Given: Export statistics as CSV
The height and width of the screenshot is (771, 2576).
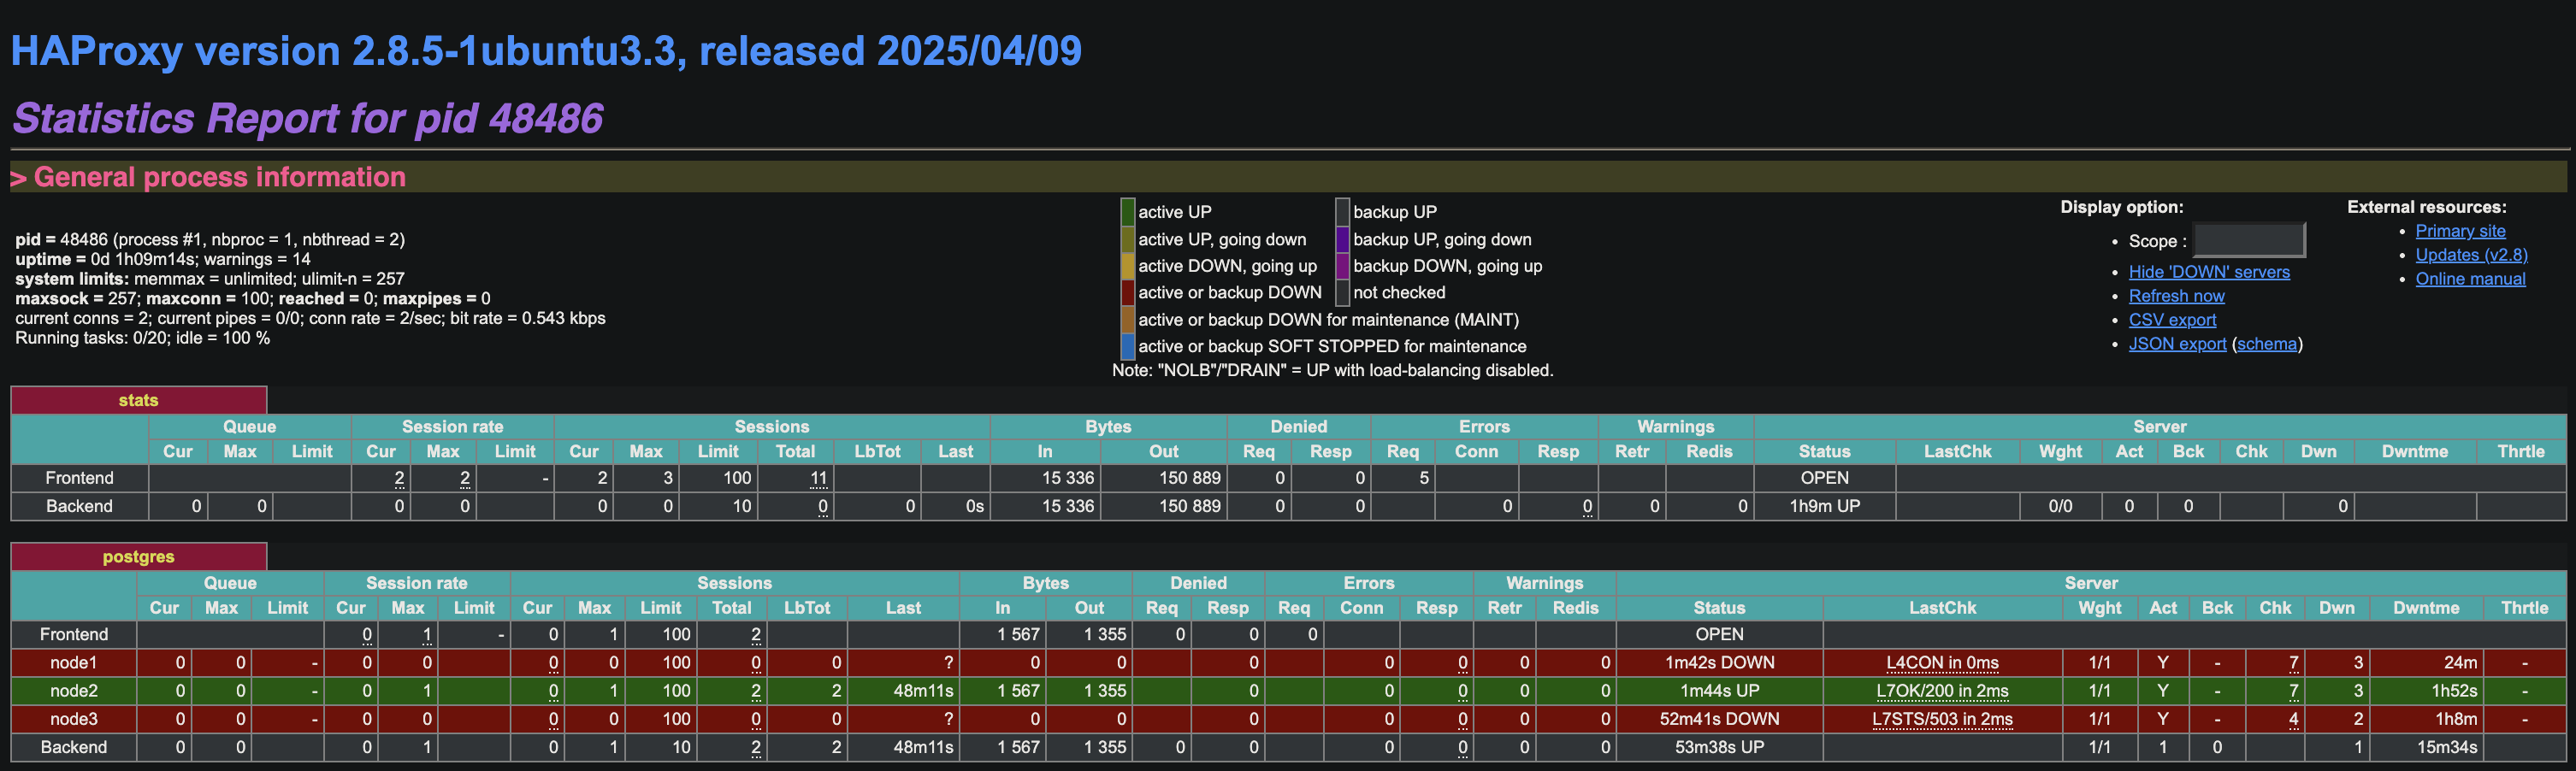Looking at the screenshot, I should (2173, 320).
